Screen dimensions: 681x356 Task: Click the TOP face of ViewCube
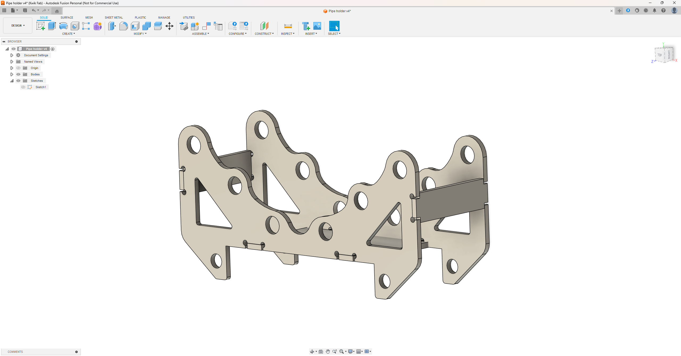coord(660,55)
